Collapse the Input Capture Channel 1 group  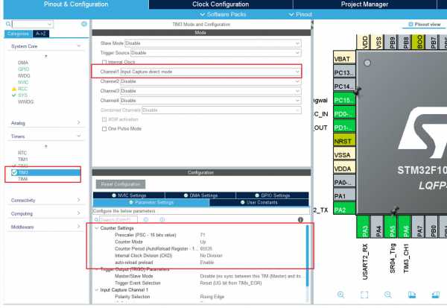pyautogui.click(x=97, y=290)
